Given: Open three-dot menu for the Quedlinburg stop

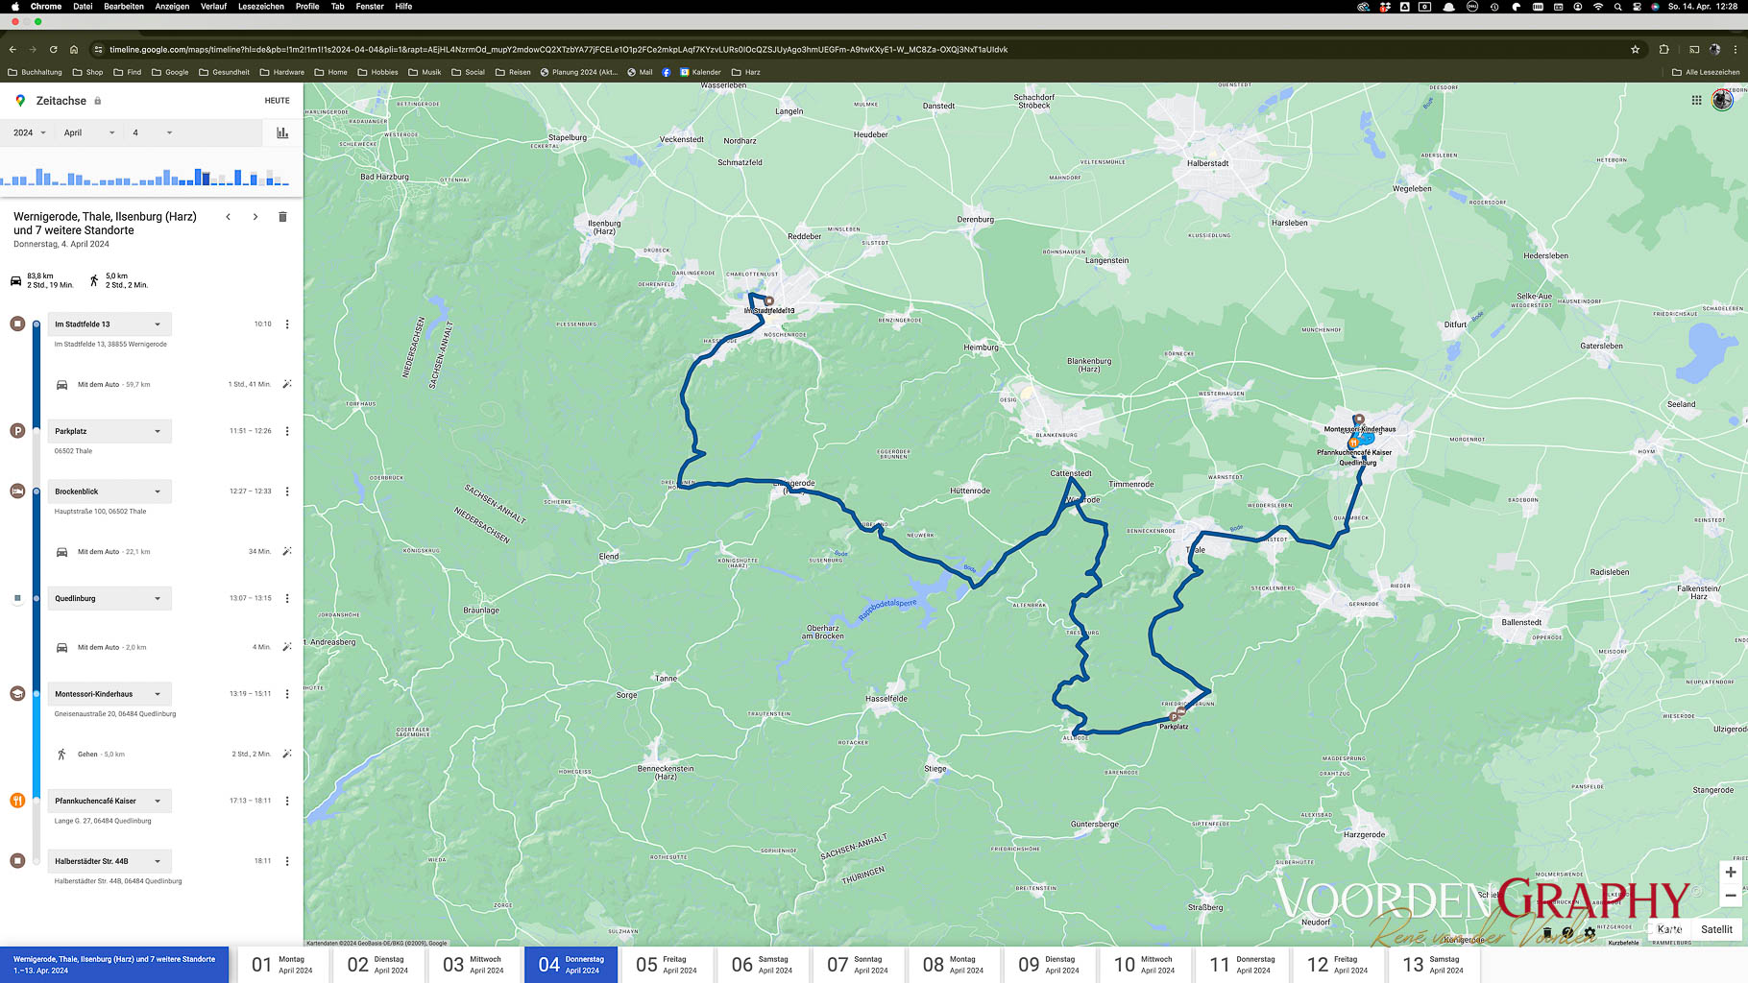Looking at the screenshot, I should pyautogui.click(x=287, y=598).
